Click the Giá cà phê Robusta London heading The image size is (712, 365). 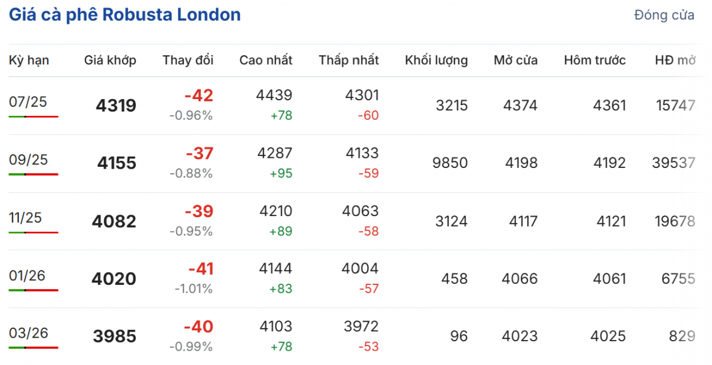[125, 15]
